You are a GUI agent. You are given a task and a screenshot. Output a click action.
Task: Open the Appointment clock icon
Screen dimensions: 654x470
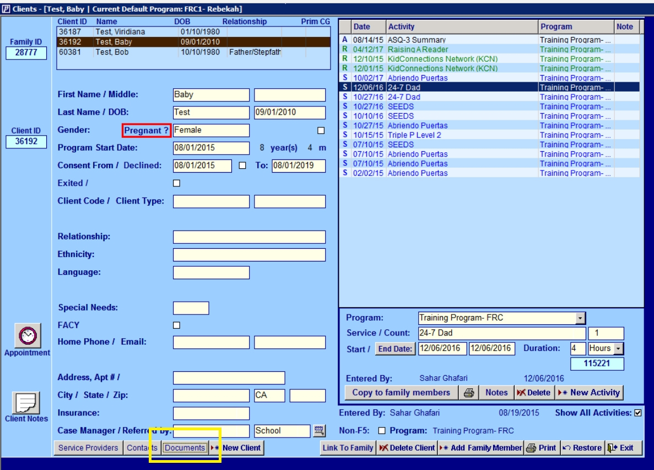[28, 335]
